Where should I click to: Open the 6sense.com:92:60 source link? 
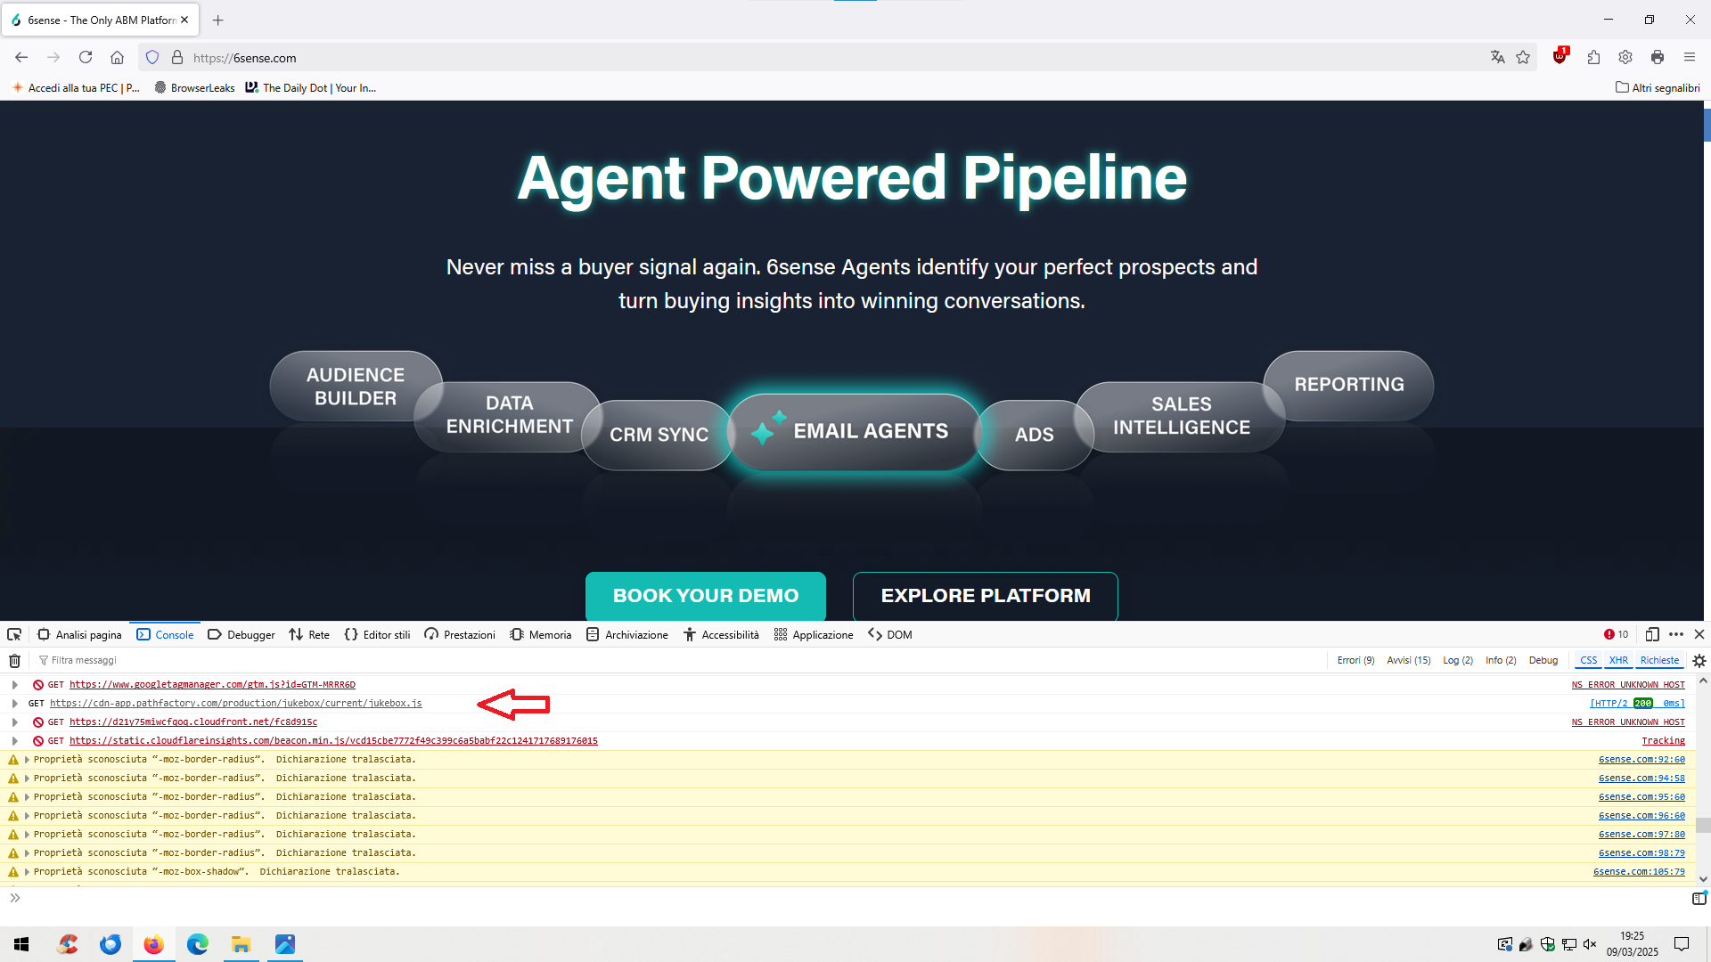click(x=1641, y=760)
